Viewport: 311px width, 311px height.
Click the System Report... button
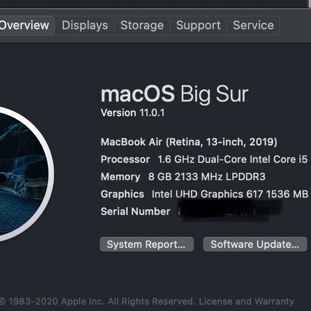coord(147,244)
